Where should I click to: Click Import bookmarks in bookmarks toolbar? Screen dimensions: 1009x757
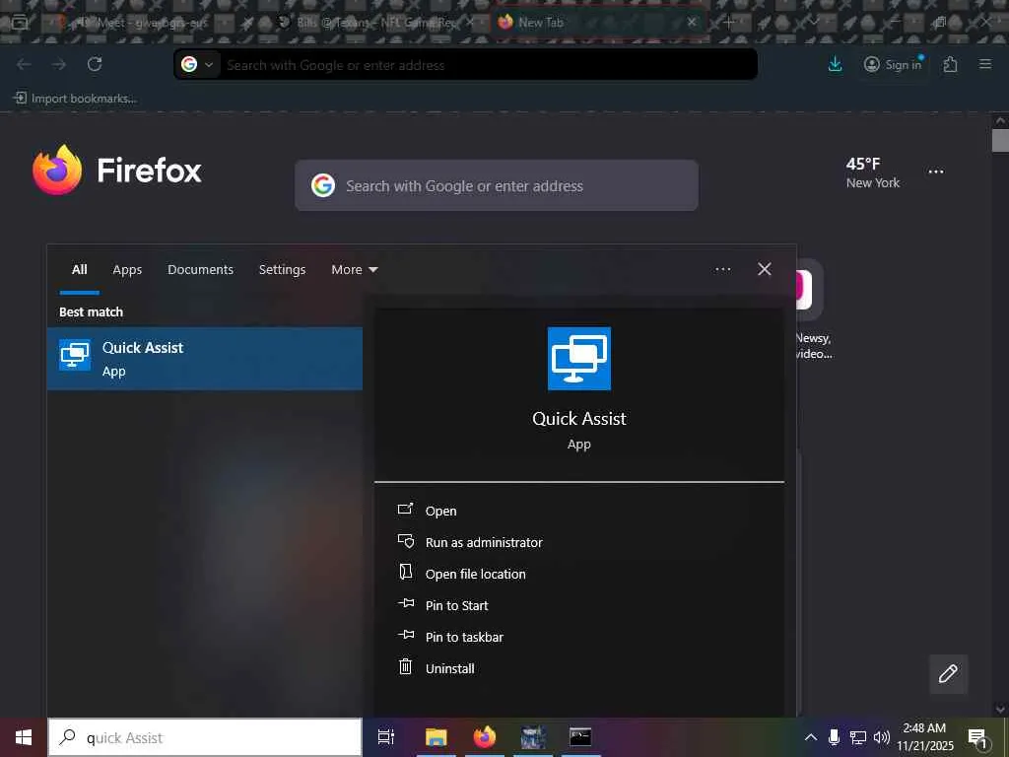[x=76, y=99]
